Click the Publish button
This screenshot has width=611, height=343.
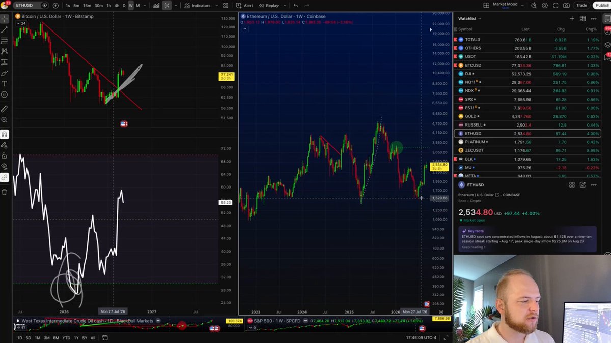pyautogui.click(x=602, y=5)
